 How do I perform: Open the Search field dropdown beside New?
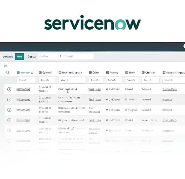[x=50, y=56]
